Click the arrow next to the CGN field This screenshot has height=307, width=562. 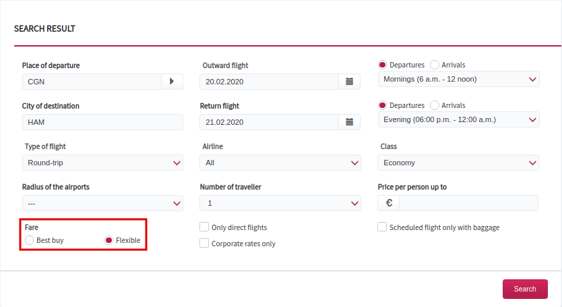172,82
